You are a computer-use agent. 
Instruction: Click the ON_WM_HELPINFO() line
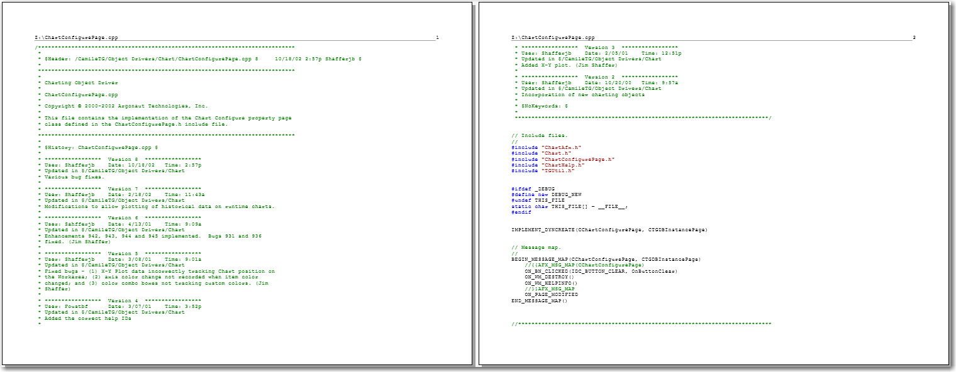coord(552,283)
